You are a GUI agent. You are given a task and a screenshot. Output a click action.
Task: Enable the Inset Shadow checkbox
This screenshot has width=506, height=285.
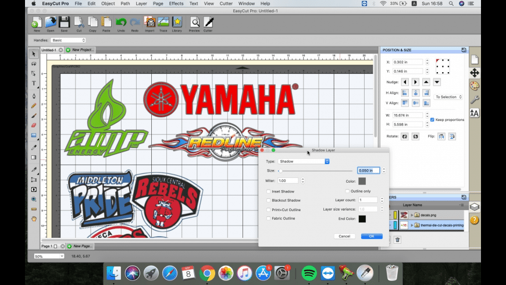(x=268, y=191)
